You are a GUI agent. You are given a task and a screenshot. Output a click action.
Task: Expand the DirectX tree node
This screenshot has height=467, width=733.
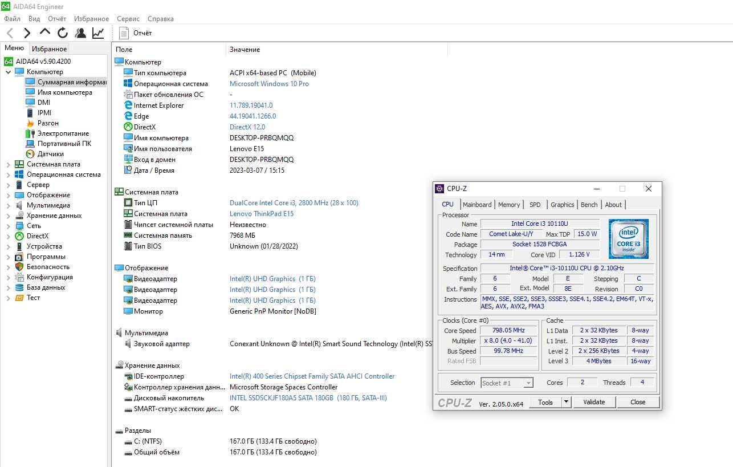coord(8,236)
